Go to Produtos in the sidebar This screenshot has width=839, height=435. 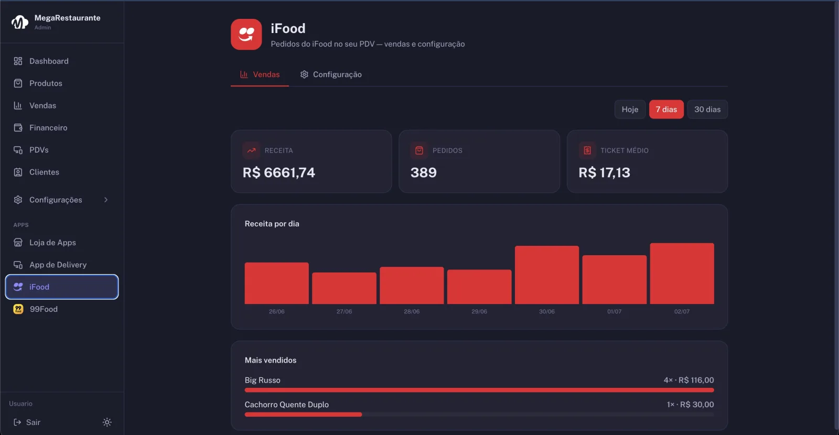pos(62,83)
